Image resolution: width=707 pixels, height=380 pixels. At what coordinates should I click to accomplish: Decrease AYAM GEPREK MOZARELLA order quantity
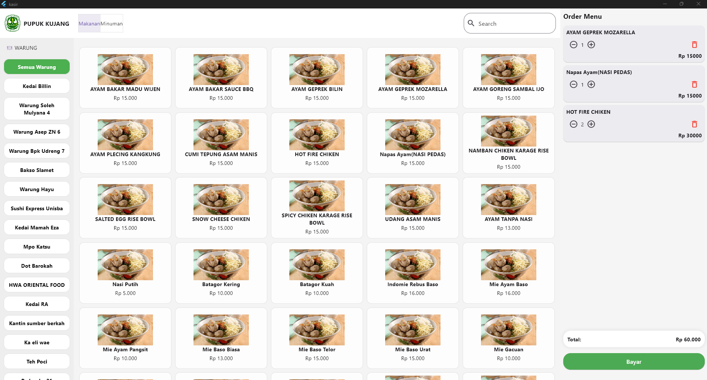click(574, 45)
